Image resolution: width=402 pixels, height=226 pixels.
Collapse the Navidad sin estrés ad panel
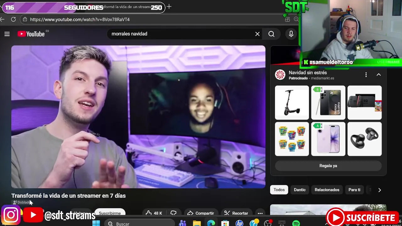378,75
